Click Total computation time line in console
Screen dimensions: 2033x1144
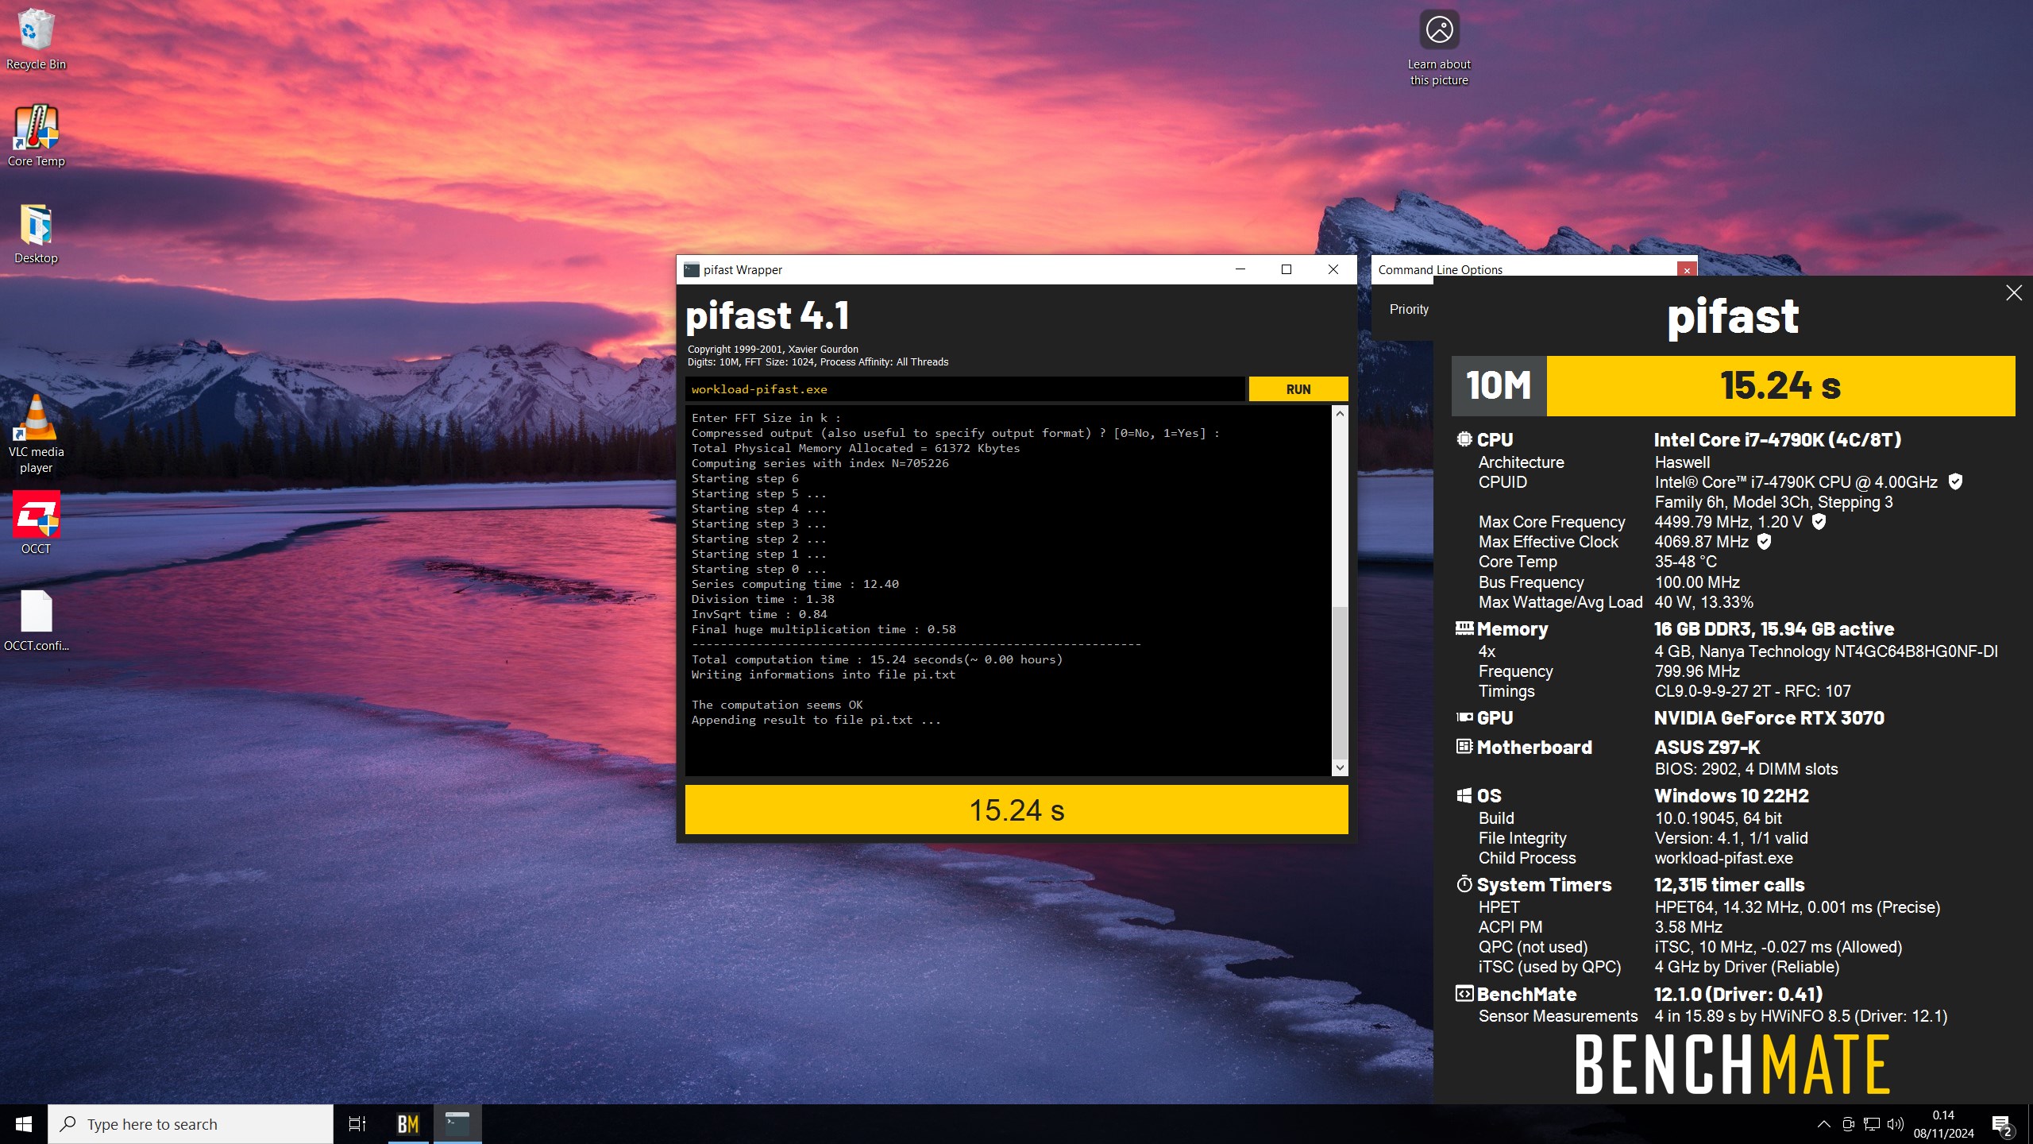point(877,659)
